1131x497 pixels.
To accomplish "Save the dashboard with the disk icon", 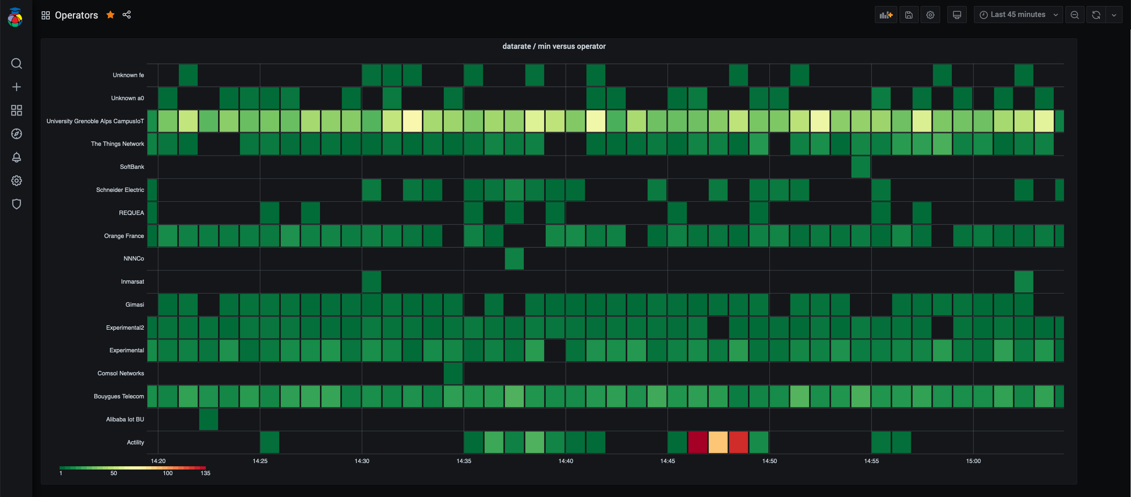I will [x=909, y=15].
